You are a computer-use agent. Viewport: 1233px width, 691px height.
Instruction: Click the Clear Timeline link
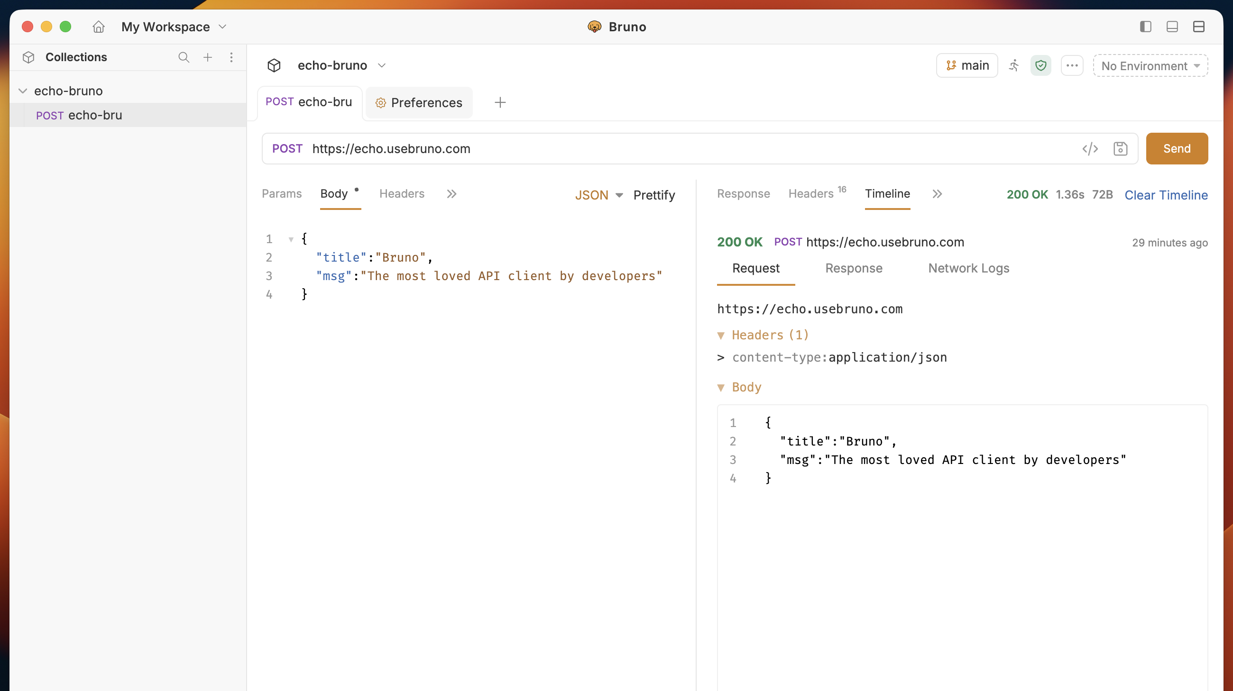[1166, 195]
